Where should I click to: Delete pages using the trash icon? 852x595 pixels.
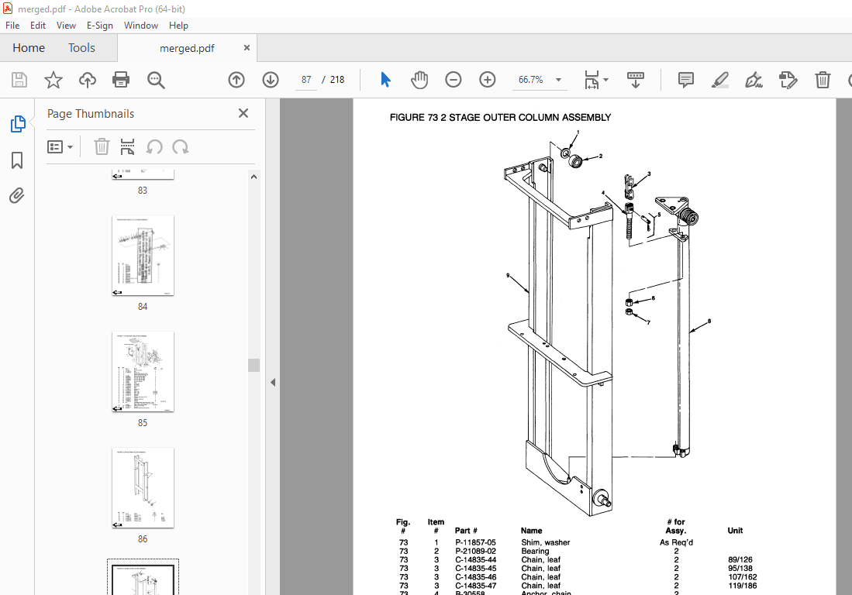click(x=822, y=80)
